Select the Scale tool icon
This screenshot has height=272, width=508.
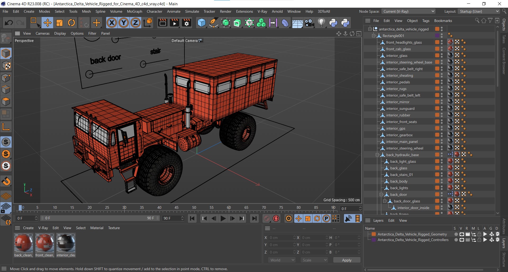[x=60, y=23]
